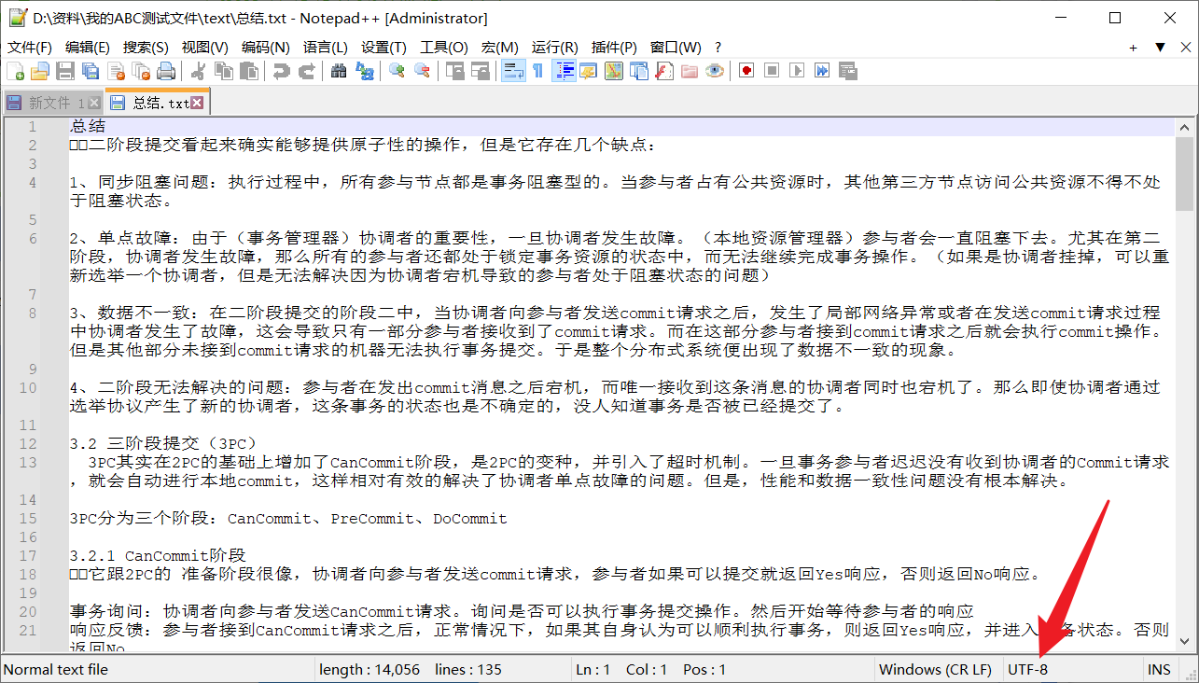Click the vertical scrollbar thumb

point(1184,174)
